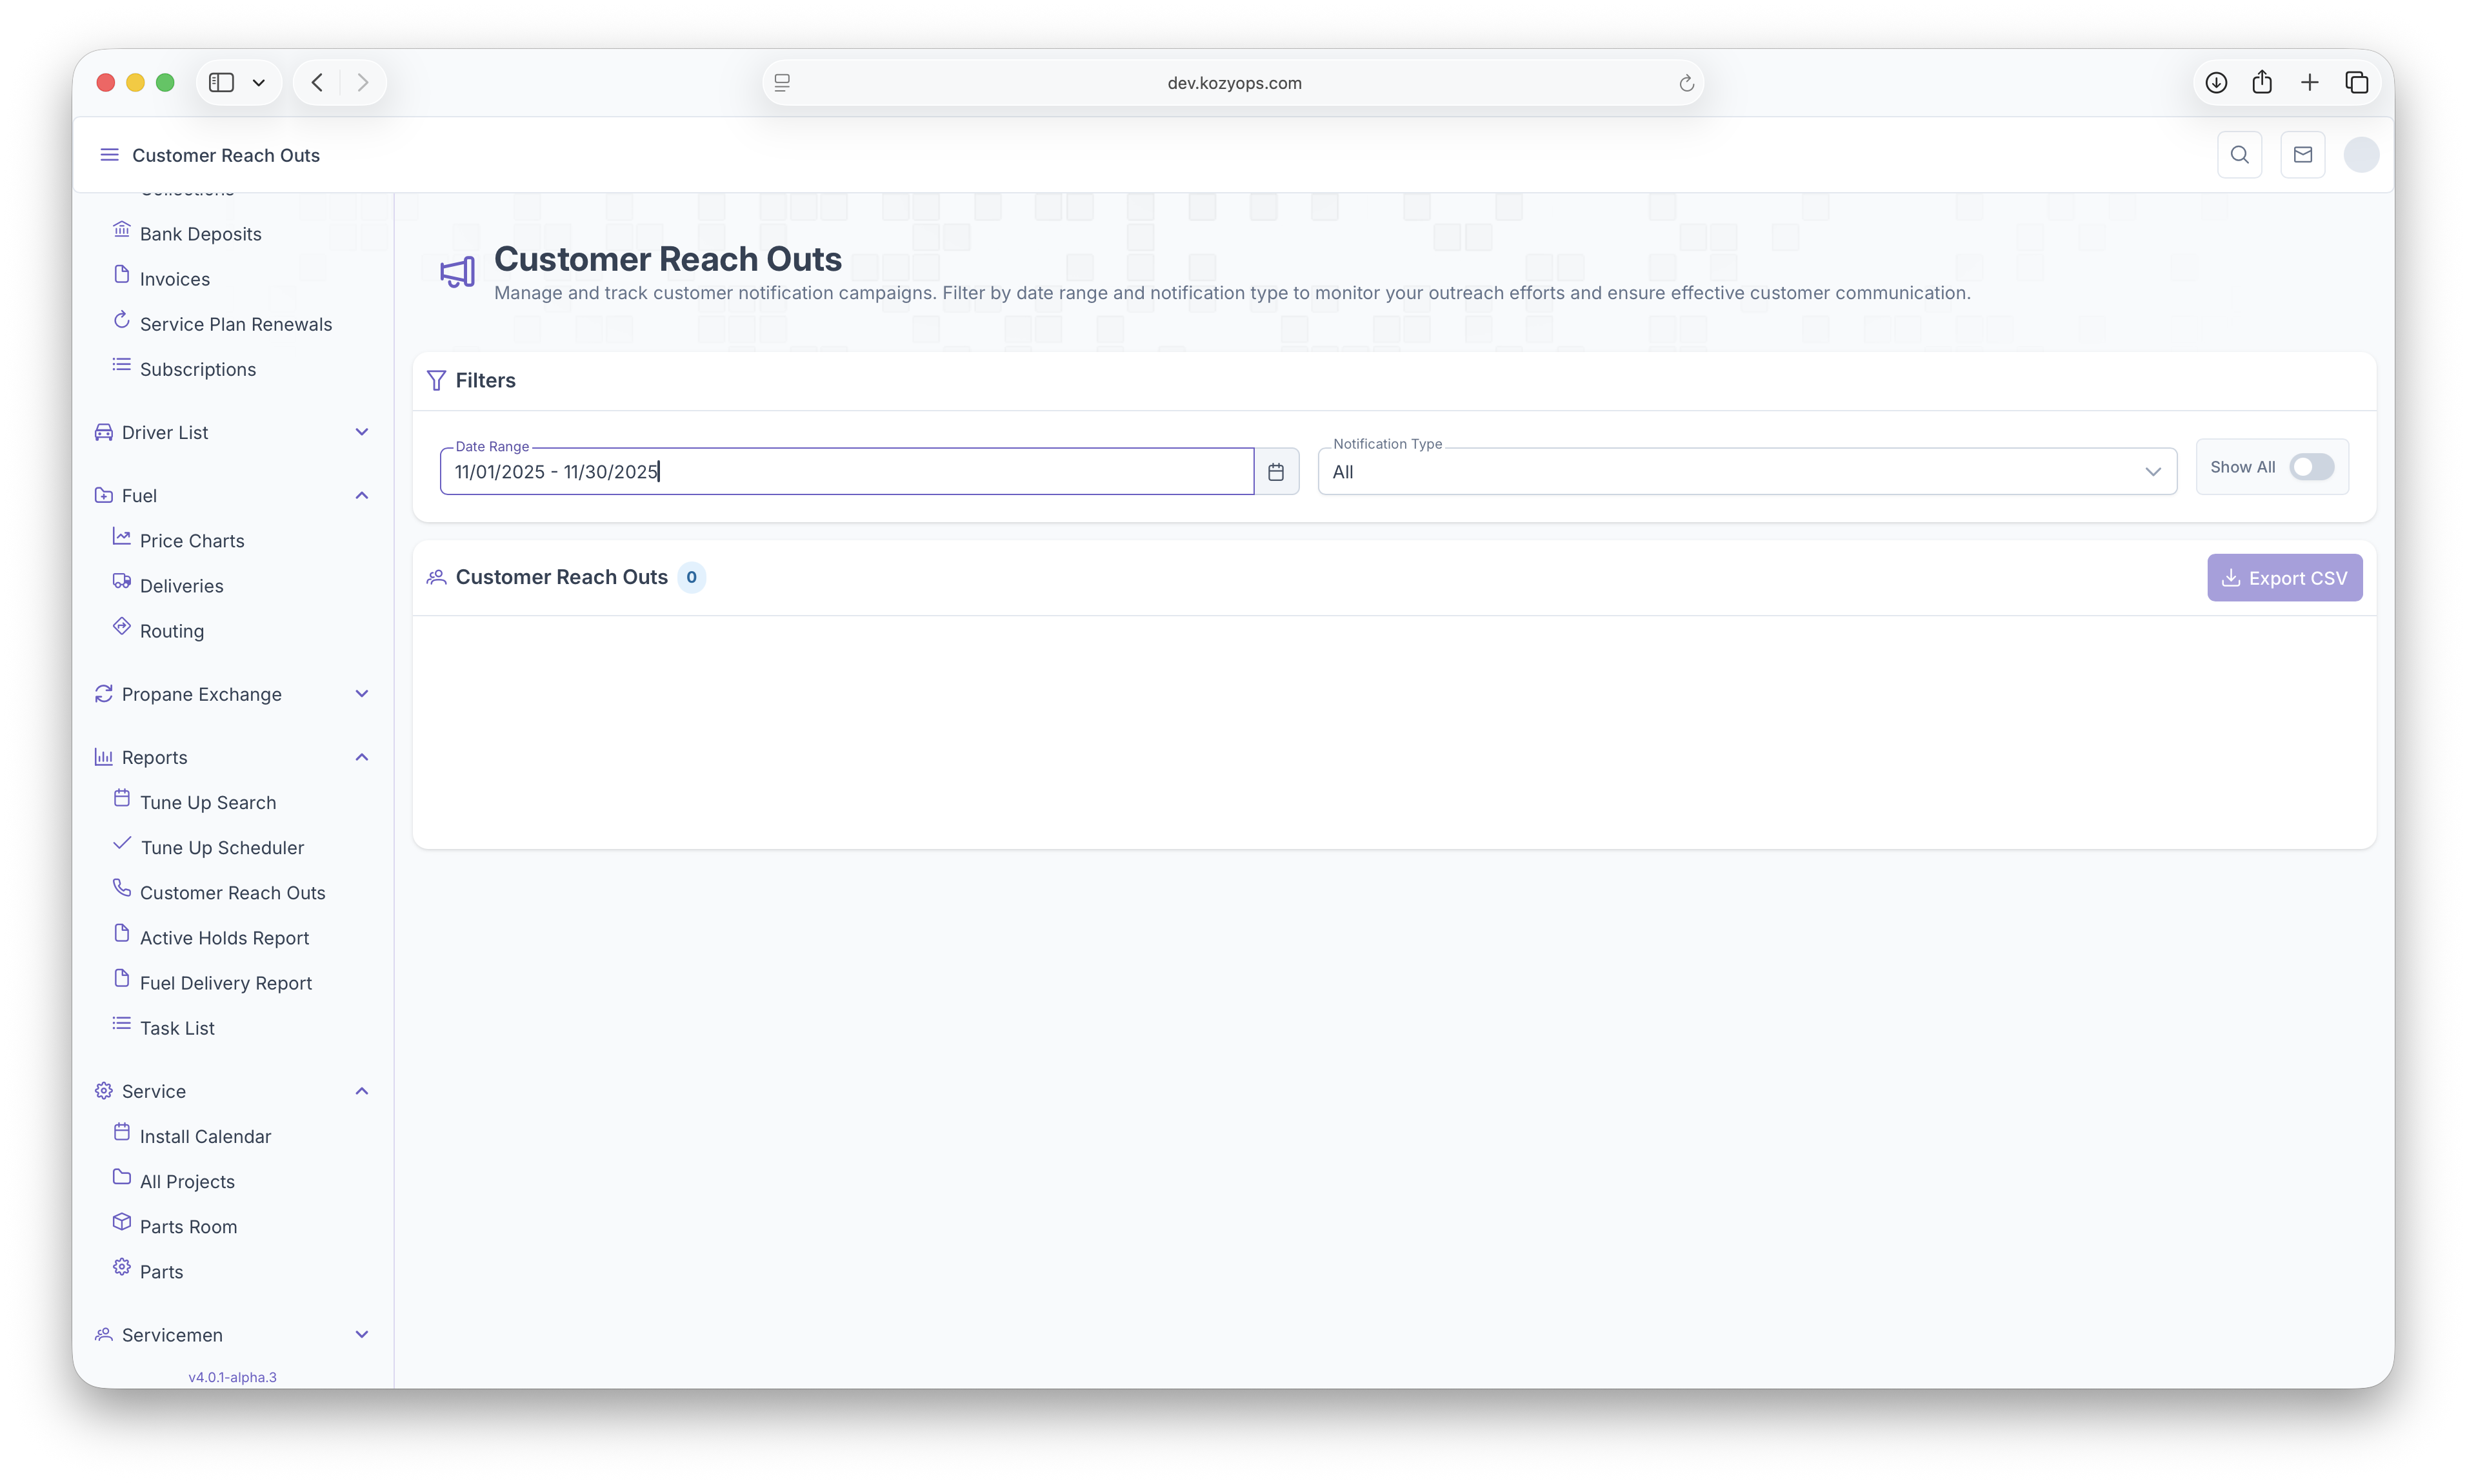The height and width of the screenshot is (1484, 2467).
Task: Go to Price Charts
Action: [192, 541]
